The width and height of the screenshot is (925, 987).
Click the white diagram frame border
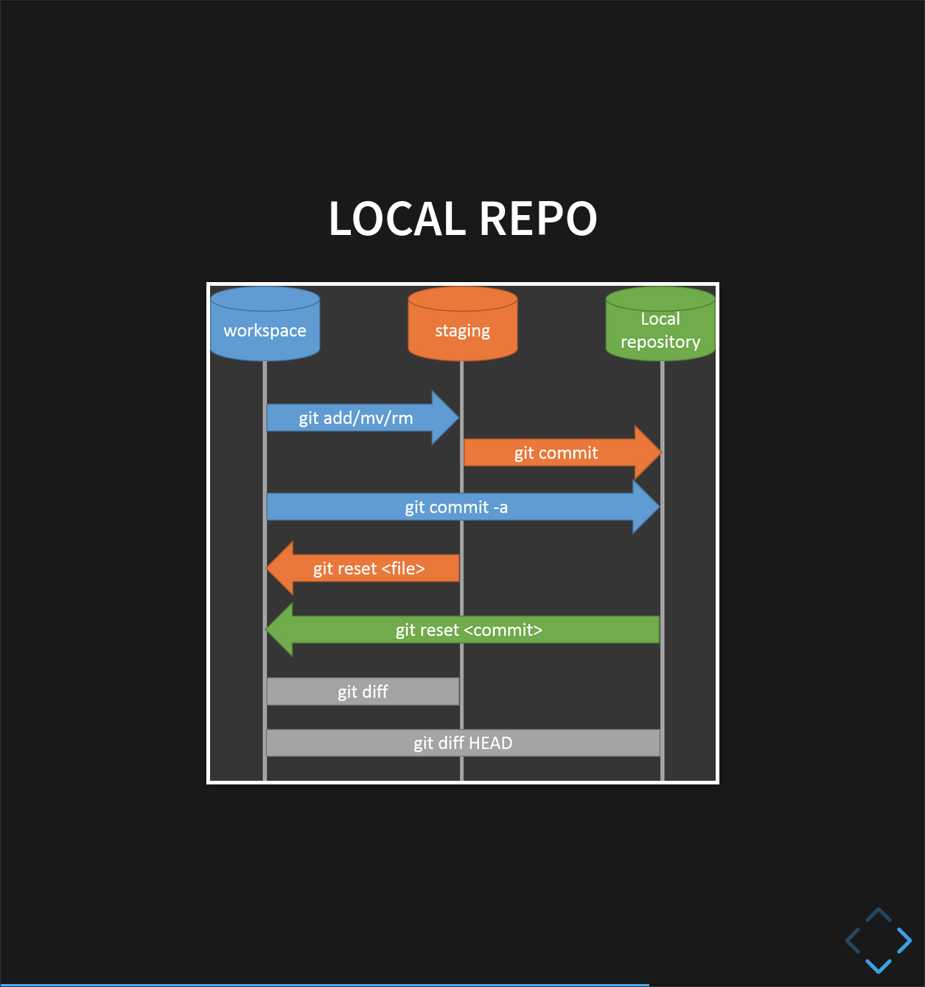point(462,282)
